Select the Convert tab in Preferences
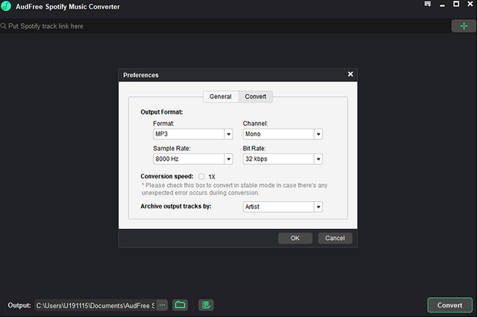477x317 pixels. click(255, 97)
